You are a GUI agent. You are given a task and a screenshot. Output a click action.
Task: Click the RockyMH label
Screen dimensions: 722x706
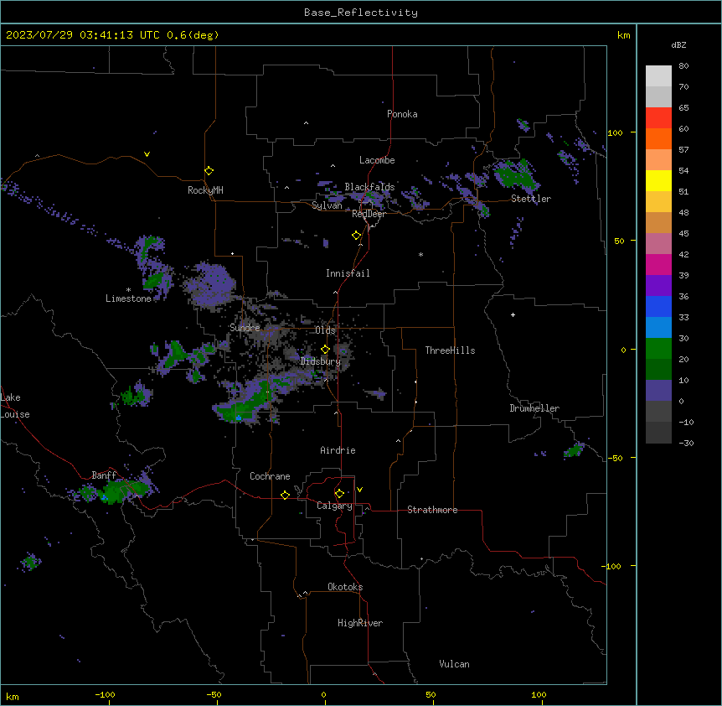pos(205,190)
